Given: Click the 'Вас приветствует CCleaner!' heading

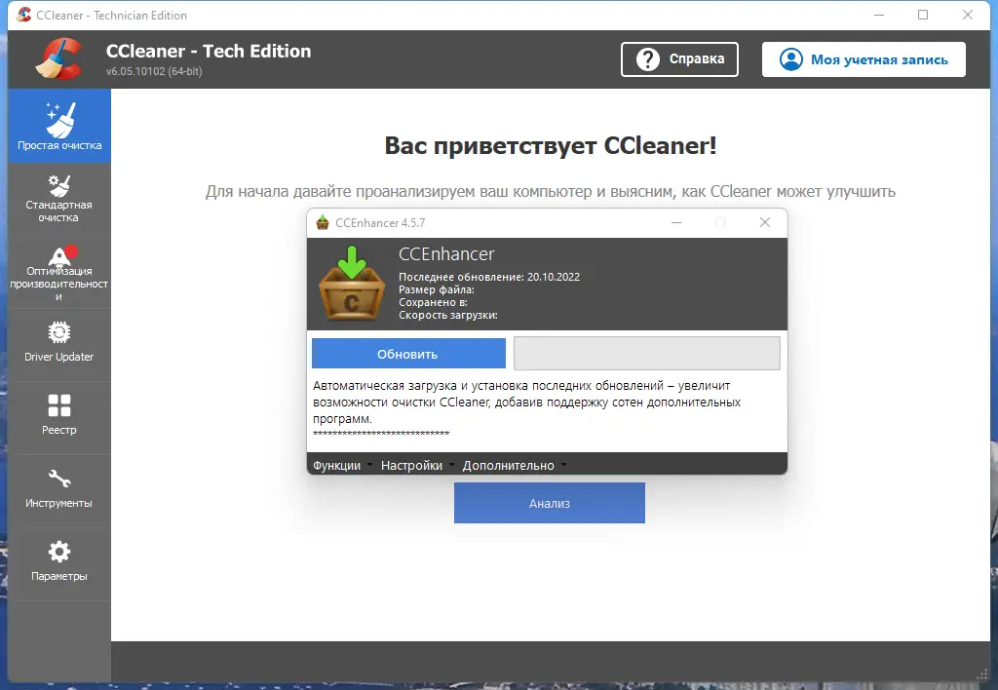Looking at the screenshot, I should (x=551, y=146).
